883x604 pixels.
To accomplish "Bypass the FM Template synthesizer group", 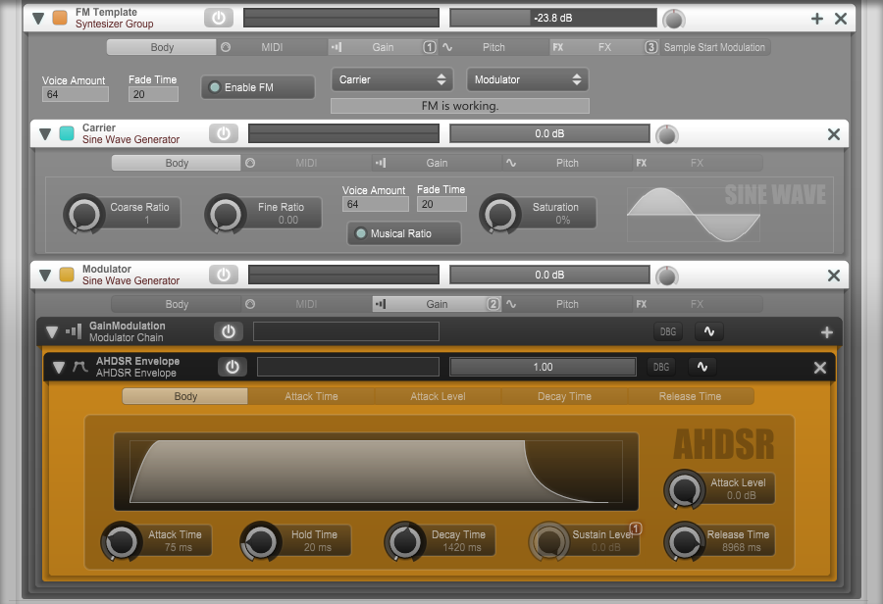I will 219,18.
